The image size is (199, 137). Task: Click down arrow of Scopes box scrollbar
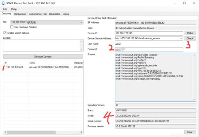point(194,100)
